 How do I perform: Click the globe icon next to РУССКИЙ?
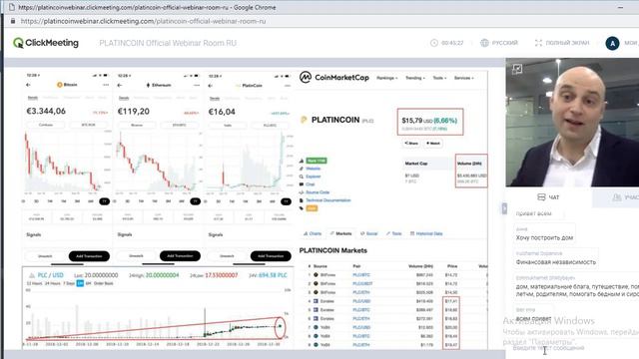point(484,43)
